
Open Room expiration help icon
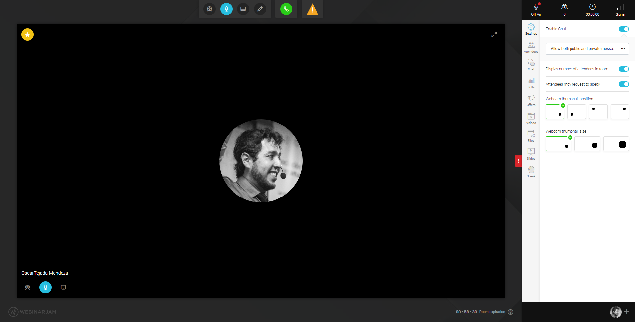coord(511,312)
